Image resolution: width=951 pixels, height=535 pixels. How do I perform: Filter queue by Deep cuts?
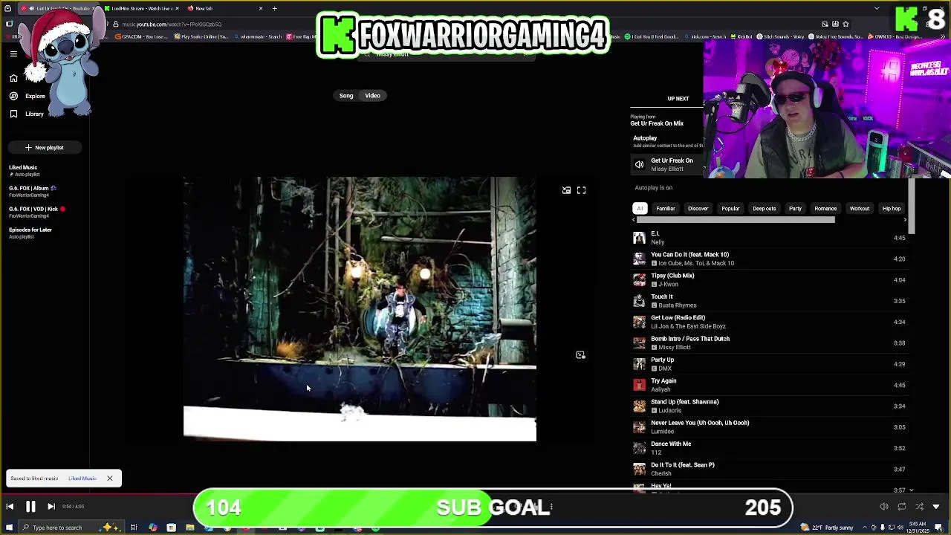(x=764, y=208)
